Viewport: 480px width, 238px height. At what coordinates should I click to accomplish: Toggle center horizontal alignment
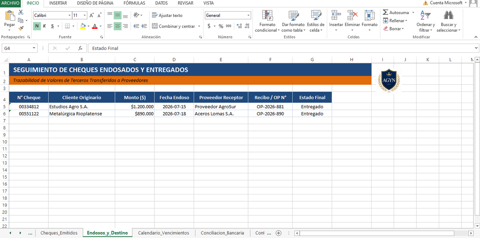coord(117,26)
